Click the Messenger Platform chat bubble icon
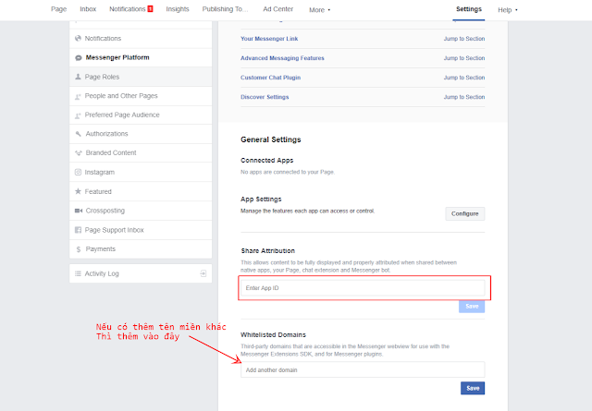The image size is (592, 411). [x=78, y=57]
